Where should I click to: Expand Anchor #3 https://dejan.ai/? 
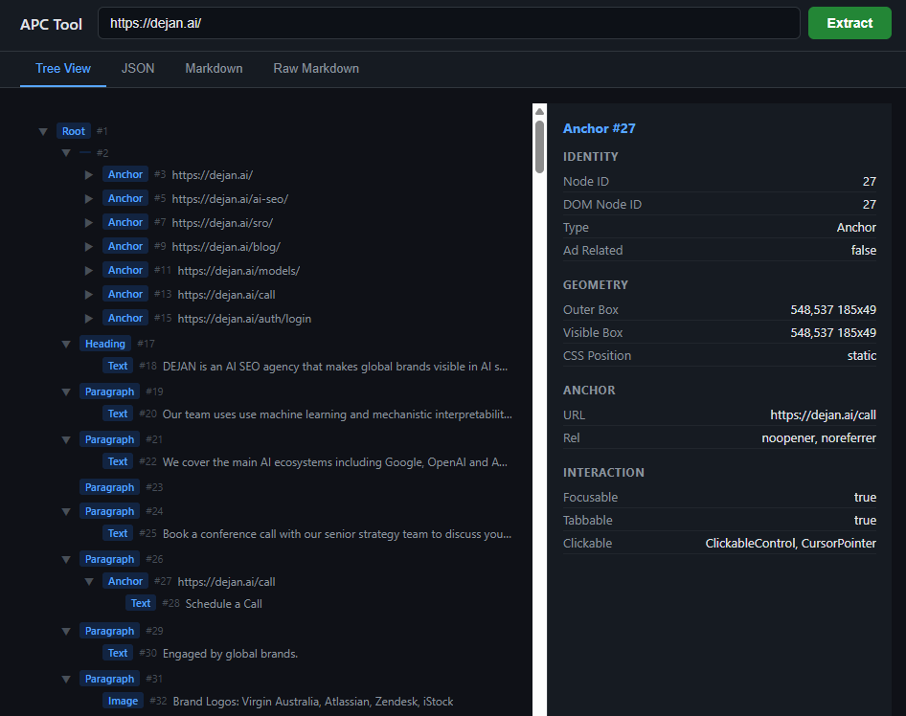coord(88,175)
